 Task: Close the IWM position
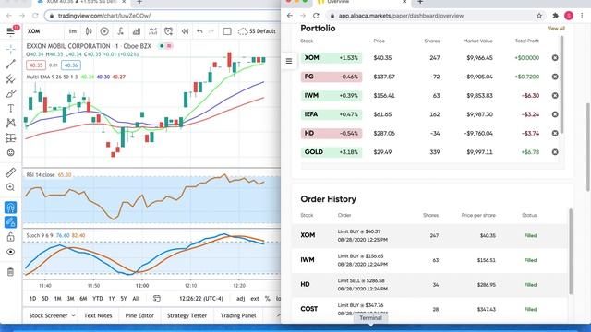pyautogui.click(x=555, y=96)
